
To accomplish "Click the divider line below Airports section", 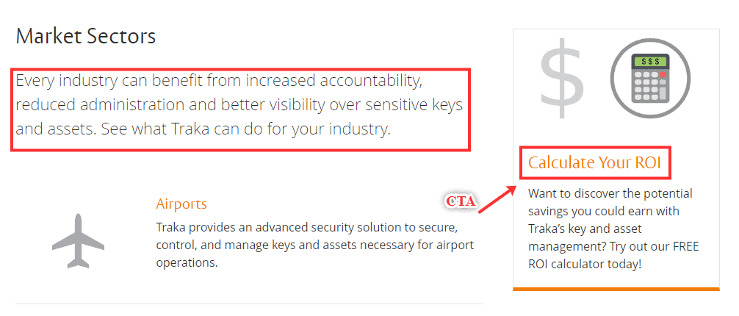I will click(249, 304).
